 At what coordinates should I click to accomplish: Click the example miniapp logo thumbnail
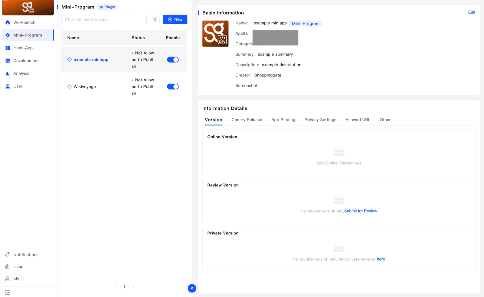215,34
